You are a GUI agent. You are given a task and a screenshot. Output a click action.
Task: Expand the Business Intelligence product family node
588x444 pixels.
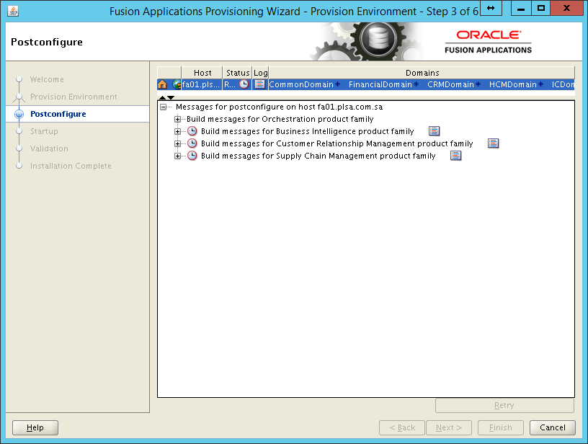178,132
